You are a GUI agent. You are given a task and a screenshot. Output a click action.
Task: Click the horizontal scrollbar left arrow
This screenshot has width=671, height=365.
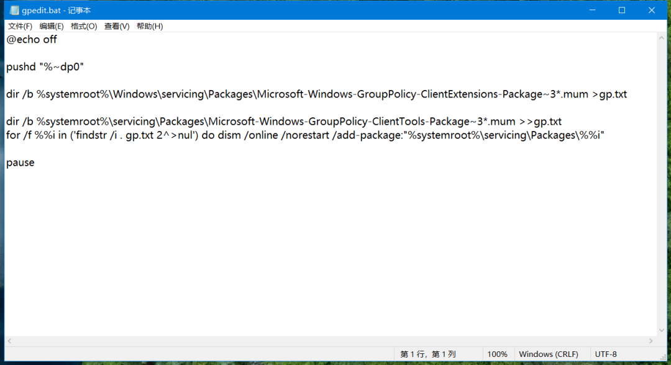coord(9,341)
